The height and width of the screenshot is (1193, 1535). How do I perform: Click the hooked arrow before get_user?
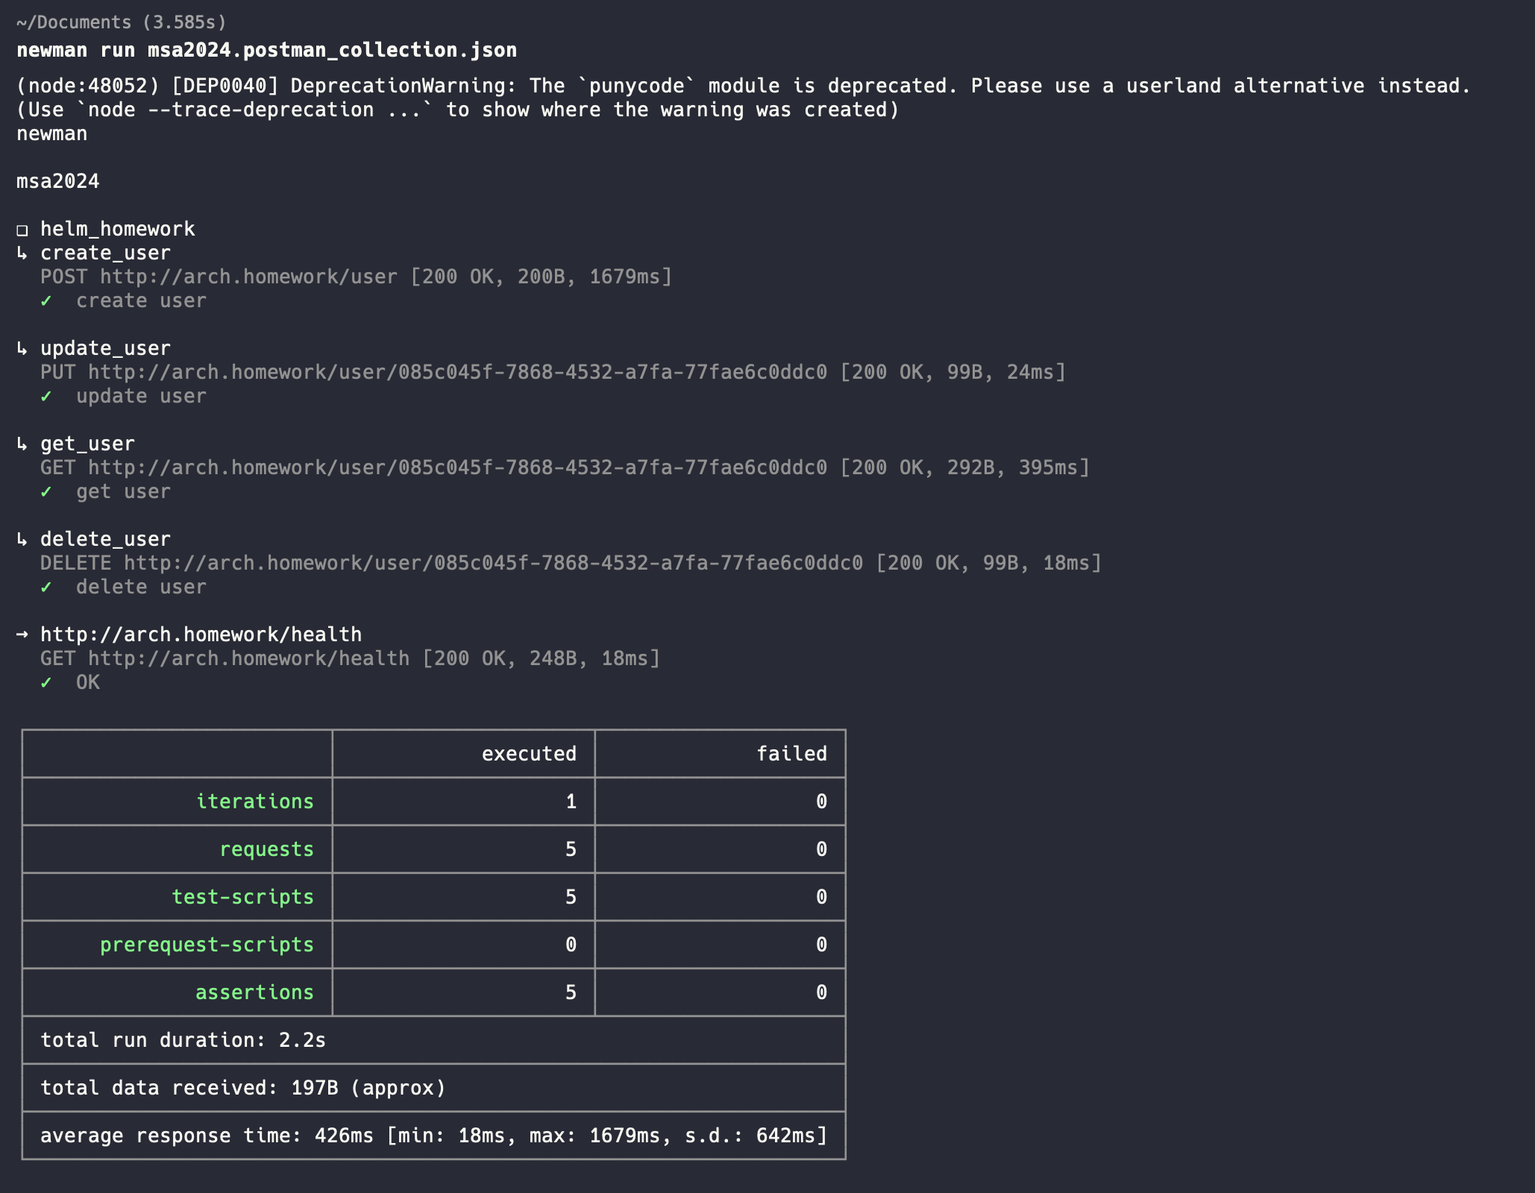[x=22, y=444]
